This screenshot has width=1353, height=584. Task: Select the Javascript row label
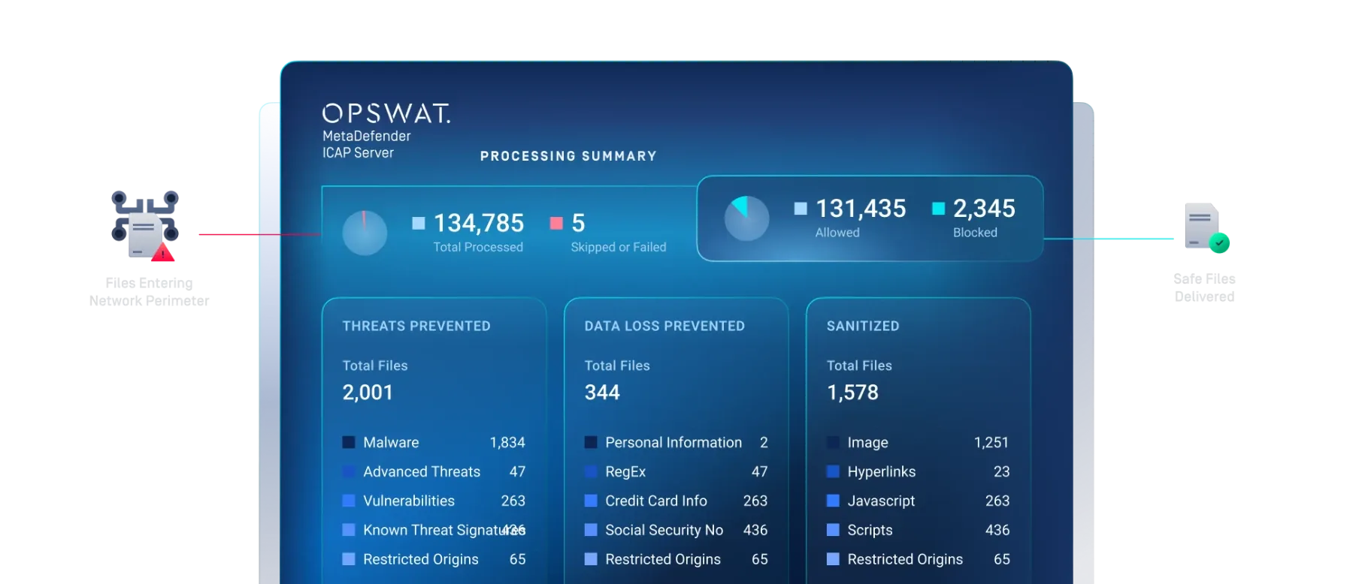881,501
